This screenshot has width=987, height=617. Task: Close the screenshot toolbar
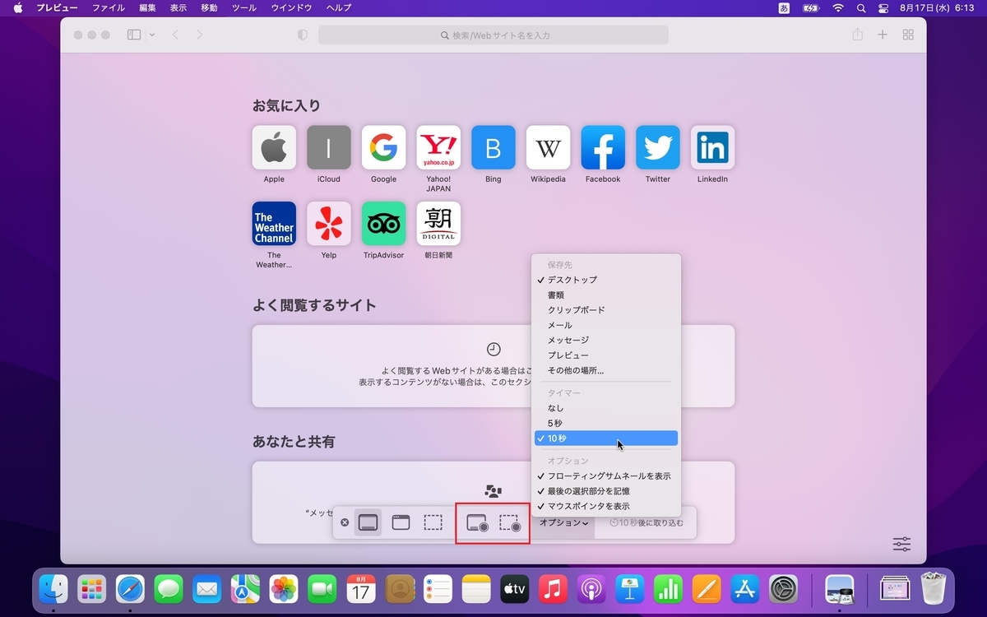(345, 522)
